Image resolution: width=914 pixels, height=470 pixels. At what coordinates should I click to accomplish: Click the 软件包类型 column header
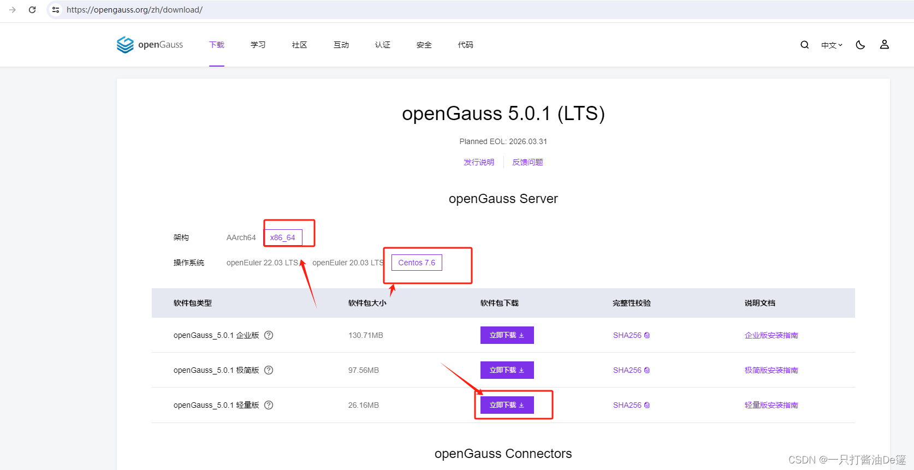pos(193,303)
